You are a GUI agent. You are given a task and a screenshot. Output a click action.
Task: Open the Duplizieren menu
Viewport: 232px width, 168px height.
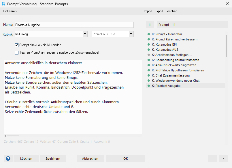[9, 11]
